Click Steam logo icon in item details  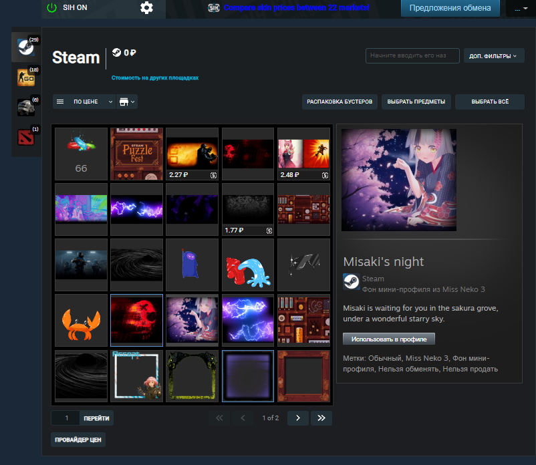(351, 281)
